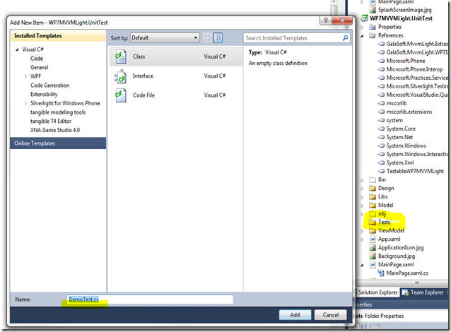Screen dimensions: 451x332
Task: Expand the Design folder node
Action: [x=362, y=189]
